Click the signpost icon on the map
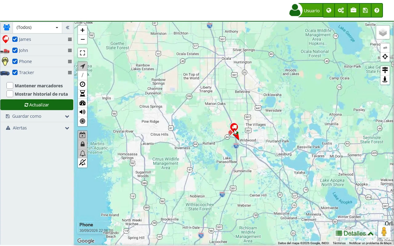This screenshot has width=394, height=246. pos(385,70)
